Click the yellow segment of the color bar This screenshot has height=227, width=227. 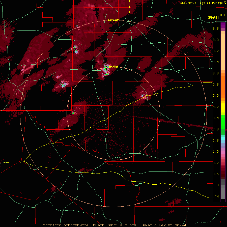[x=223, y=108]
